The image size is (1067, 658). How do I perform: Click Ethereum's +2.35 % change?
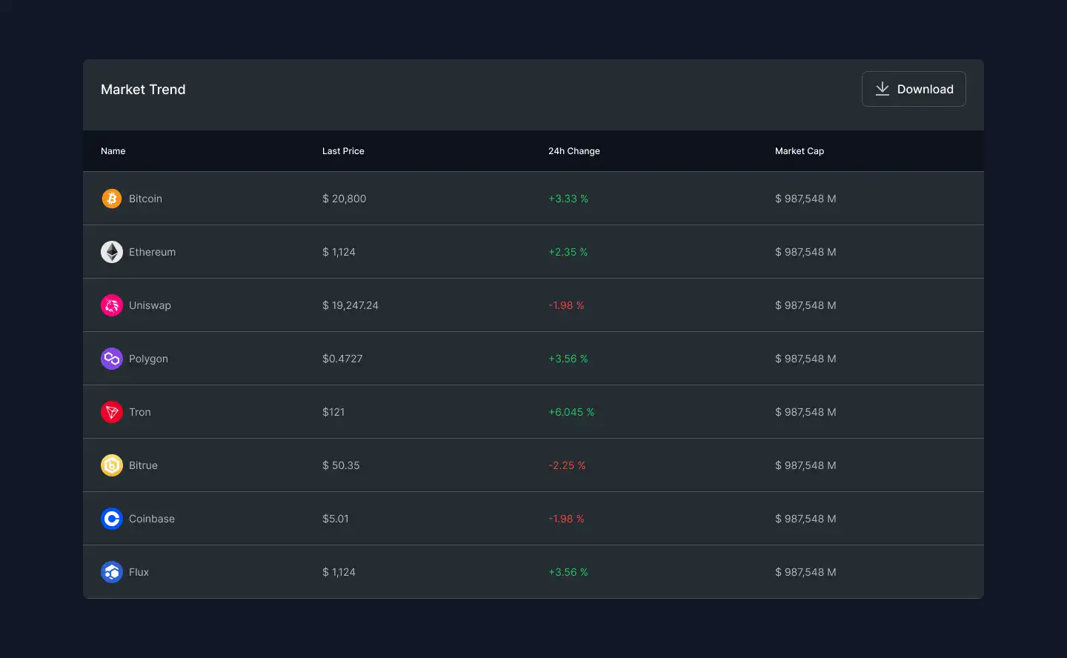coord(568,252)
